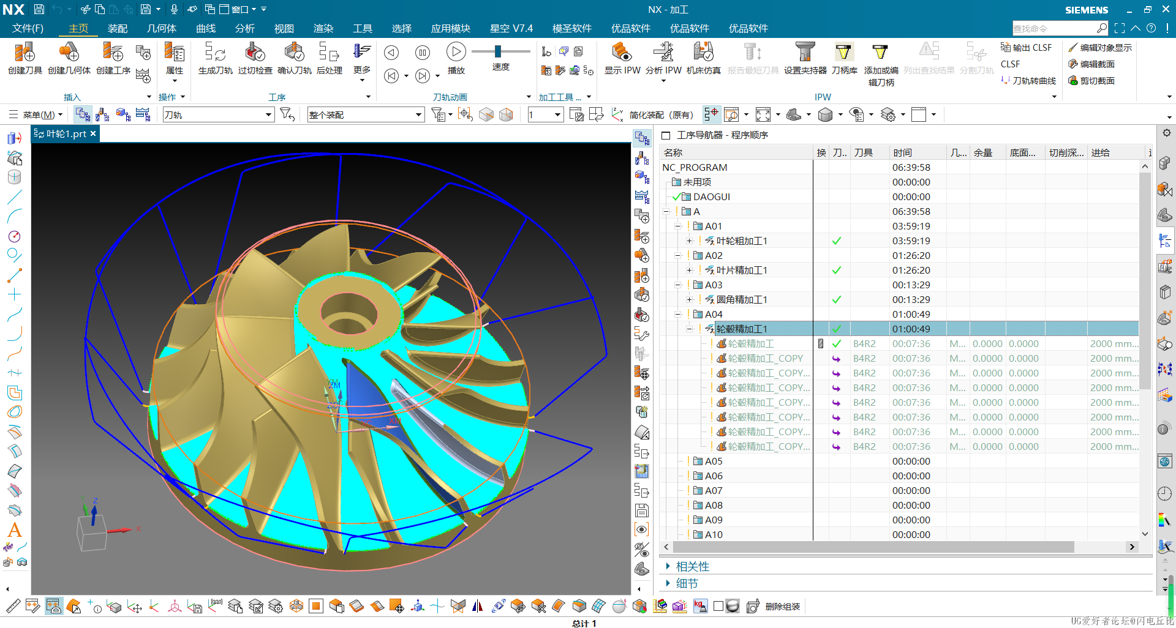This screenshot has width=1176, height=628.
Task: Select the text 'A' tool in left sidebar
Action: (15, 529)
